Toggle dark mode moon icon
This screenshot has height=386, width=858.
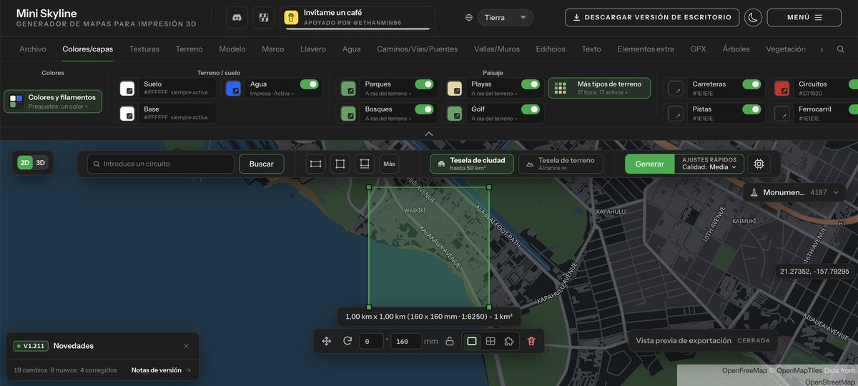[753, 17]
